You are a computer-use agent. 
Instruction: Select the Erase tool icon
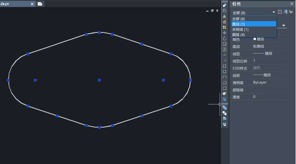(x=224, y=5)
